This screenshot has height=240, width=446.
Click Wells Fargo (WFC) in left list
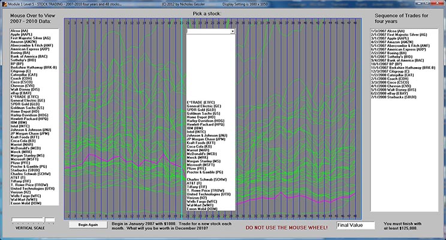[x=26, y=196]
